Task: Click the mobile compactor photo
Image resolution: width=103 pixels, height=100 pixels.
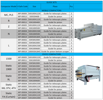Action: point(88,32)
